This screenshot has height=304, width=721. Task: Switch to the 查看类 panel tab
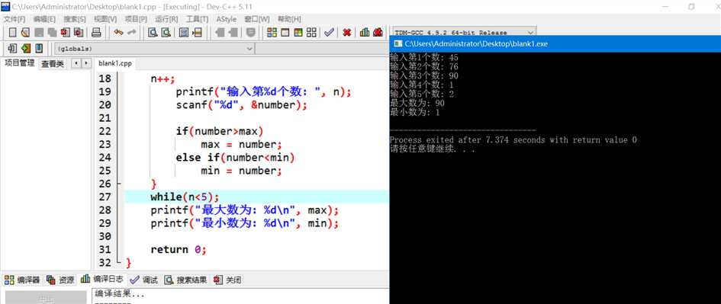tap(53, 64)
